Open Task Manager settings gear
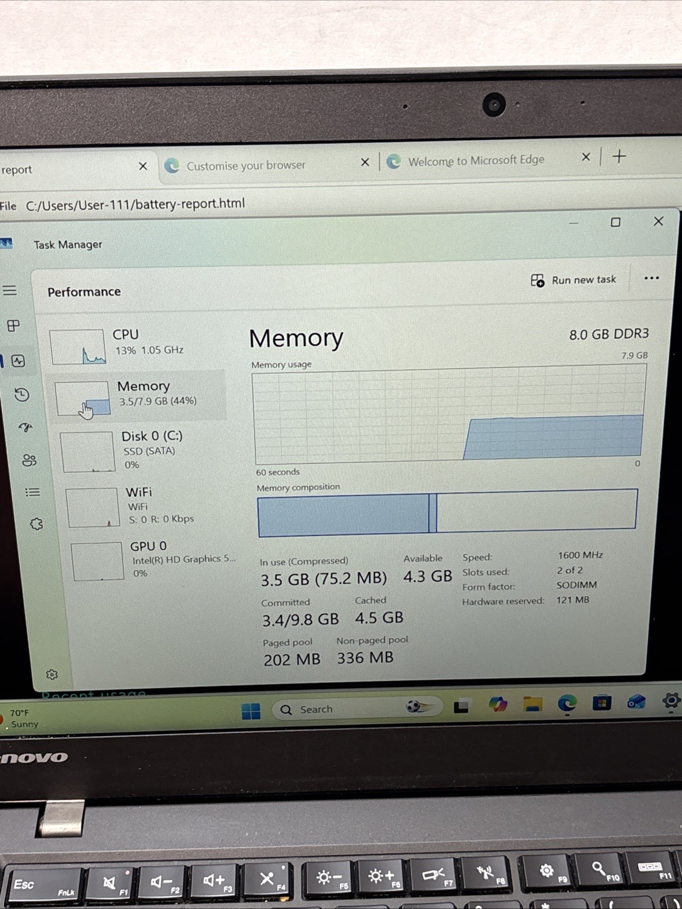Viewport: 682px width, 909px height. 52,674
